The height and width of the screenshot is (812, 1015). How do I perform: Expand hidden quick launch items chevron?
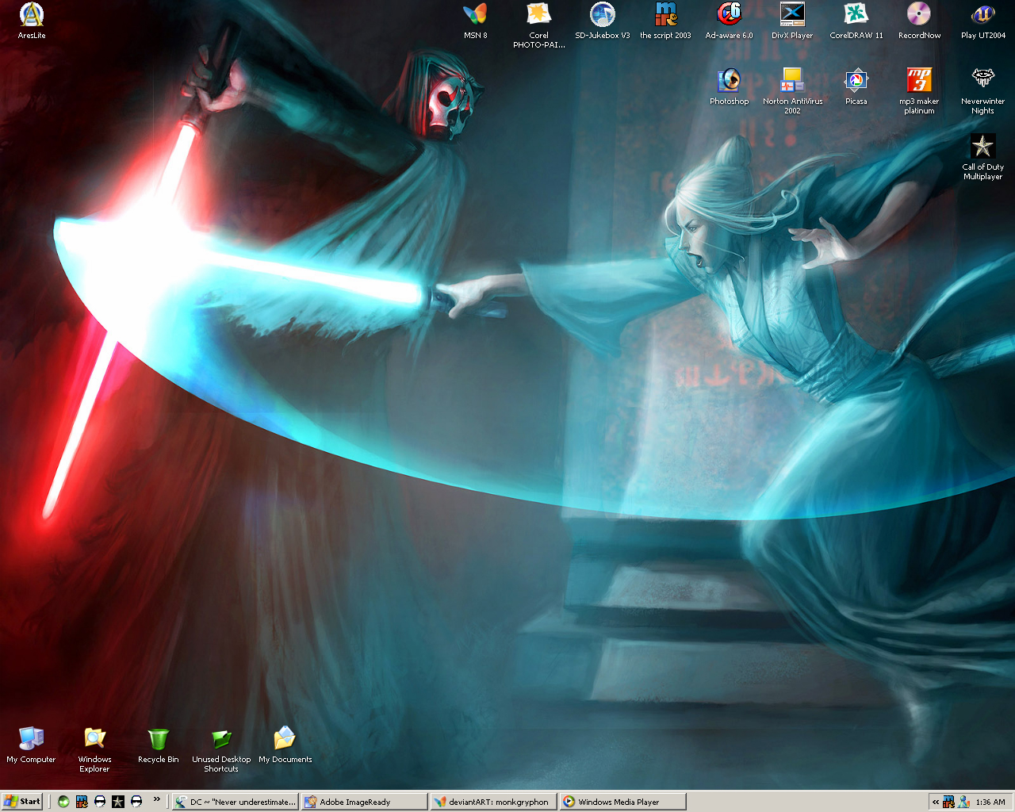coord(156,799)
